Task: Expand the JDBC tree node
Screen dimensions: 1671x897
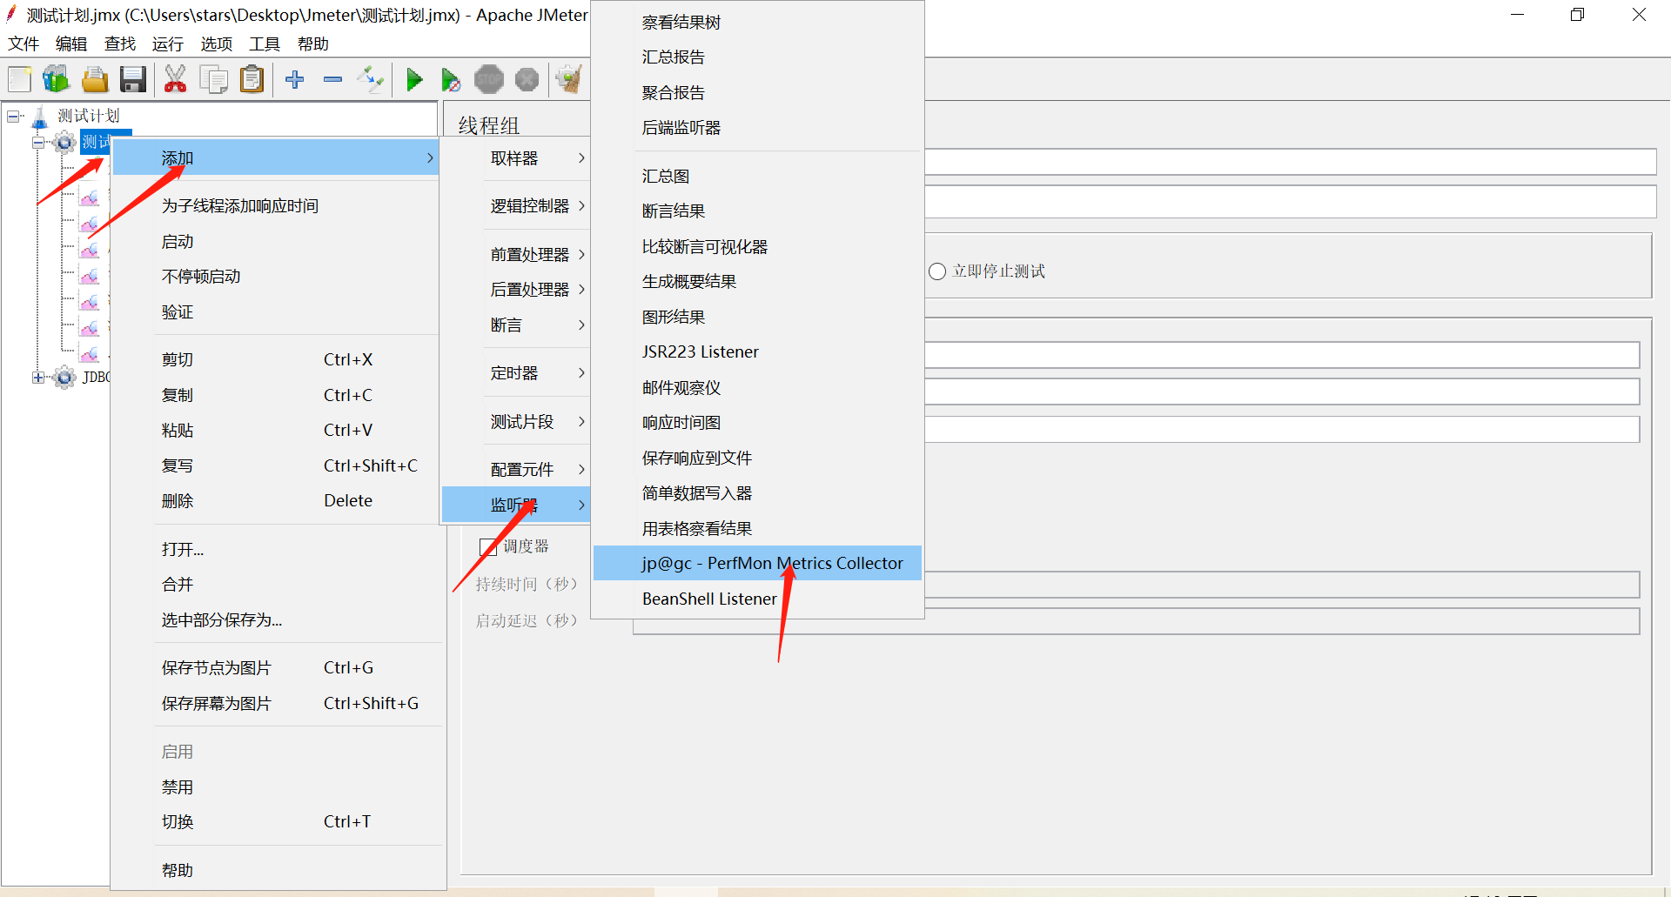Action: pos(37,377)
